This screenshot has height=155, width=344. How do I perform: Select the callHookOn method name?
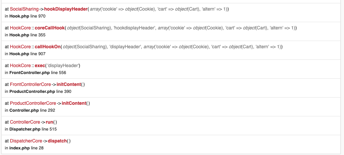click(48, 47)
